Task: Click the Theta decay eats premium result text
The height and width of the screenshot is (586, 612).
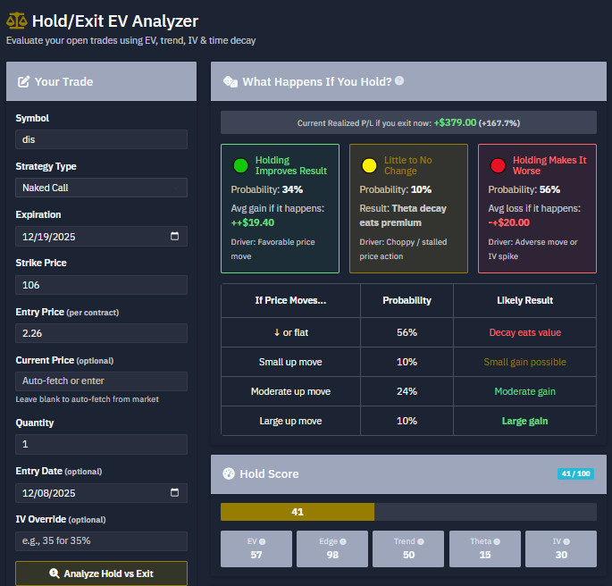Action: pyautogui.click(x=403, y=215)
